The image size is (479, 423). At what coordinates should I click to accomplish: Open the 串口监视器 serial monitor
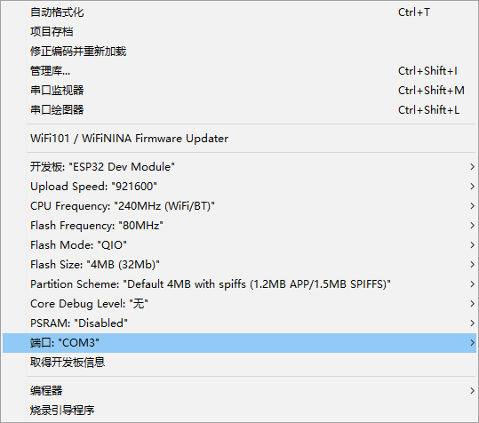pos(239,91)
